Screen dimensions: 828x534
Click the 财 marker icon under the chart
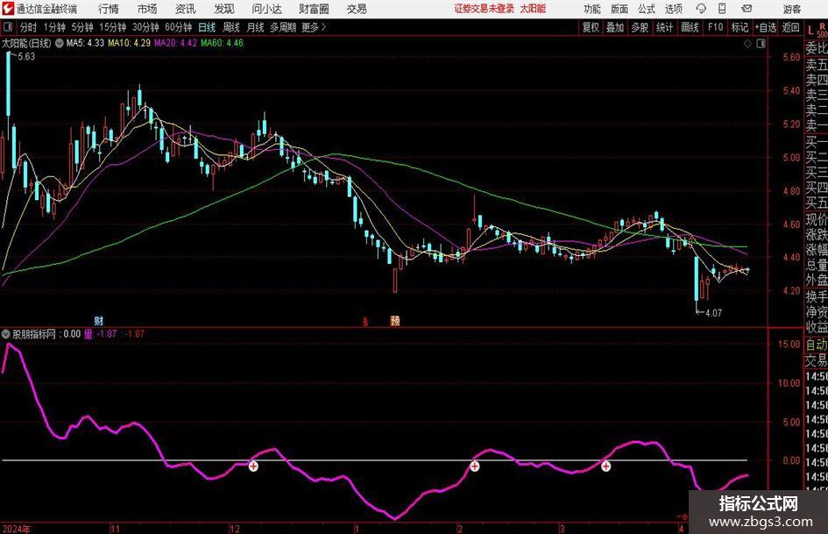(99, 320)
